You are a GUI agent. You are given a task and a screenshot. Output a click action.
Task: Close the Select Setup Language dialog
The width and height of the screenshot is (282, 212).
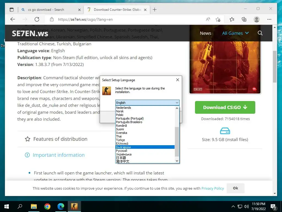coord(178,80)
